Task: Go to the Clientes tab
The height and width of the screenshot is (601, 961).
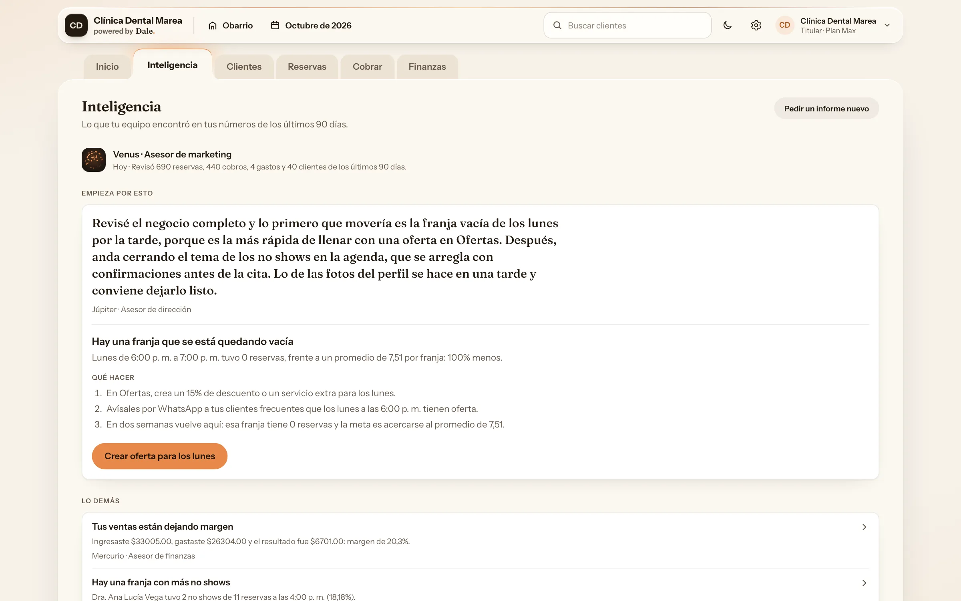Action: pyautogui.click(x=244, y=67)
